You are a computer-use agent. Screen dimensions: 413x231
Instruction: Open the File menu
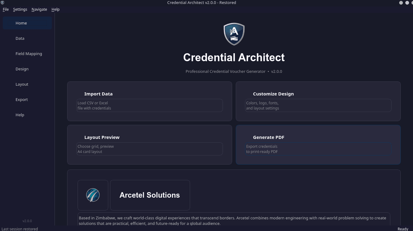6,9
